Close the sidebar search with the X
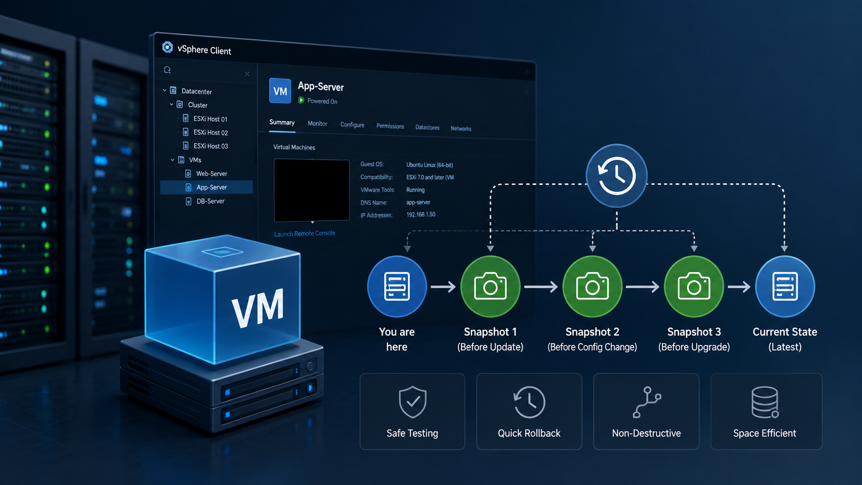The width and height of the screenshot is (862, 485). pyautogui.click(x=247, y=74)
